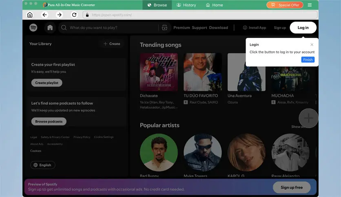Click Finish in the Login tooltip
This screenshot has height=197, width=341.
pyautogui.click(x=308, y=60)
